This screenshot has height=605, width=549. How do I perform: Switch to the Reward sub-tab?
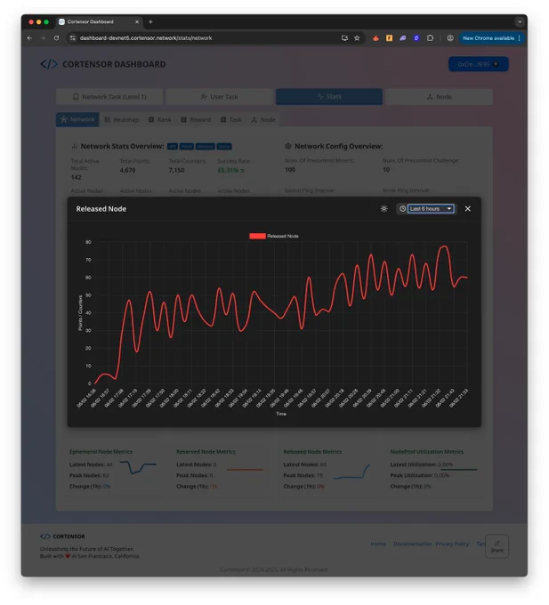(196, 119)
